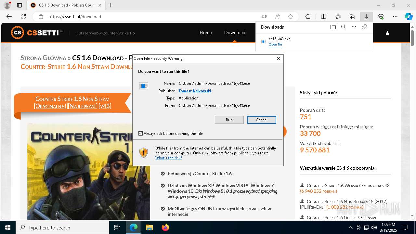
Task: Click the translate page icon
Action: [x=265, y=17]
